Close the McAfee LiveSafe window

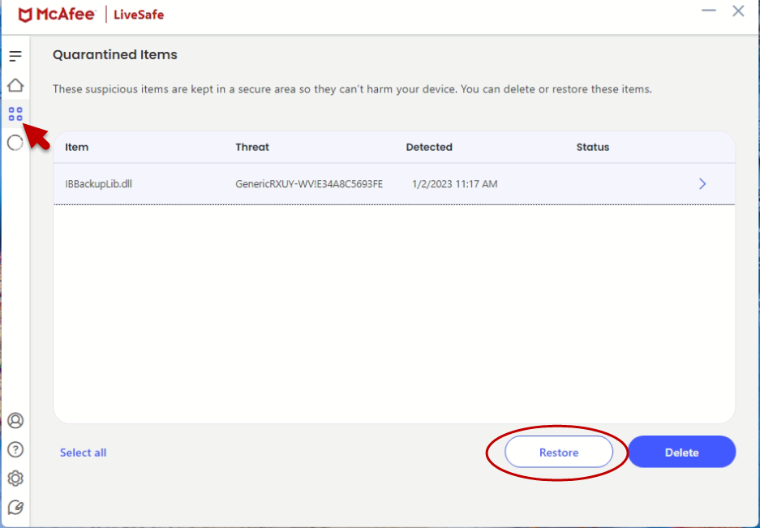tap(738, 11)
